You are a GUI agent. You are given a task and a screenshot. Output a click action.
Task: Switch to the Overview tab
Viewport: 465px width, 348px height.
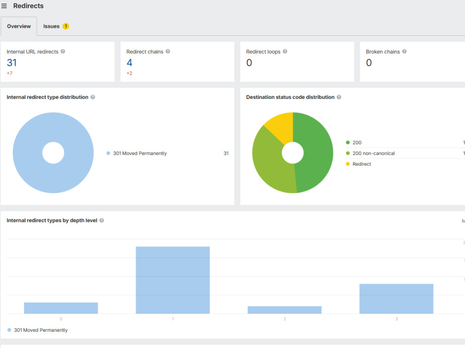click(x=19, y=26)
